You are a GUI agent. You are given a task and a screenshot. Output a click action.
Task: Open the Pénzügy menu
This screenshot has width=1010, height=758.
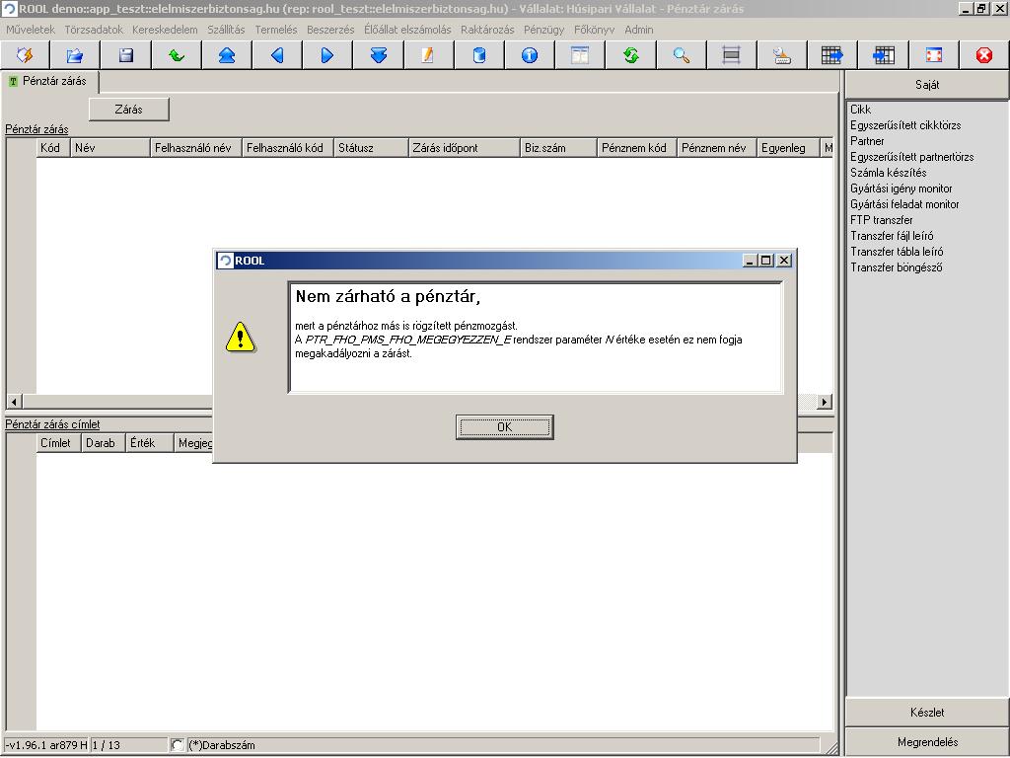pos(543,30)
